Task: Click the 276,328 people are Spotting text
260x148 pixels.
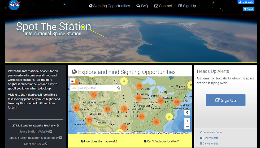Action: point(34,126)
